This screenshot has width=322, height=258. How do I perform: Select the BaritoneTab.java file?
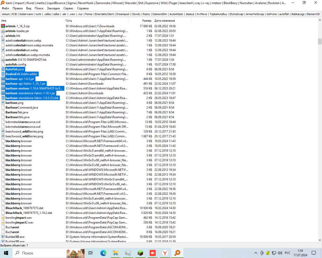(17, 112)
